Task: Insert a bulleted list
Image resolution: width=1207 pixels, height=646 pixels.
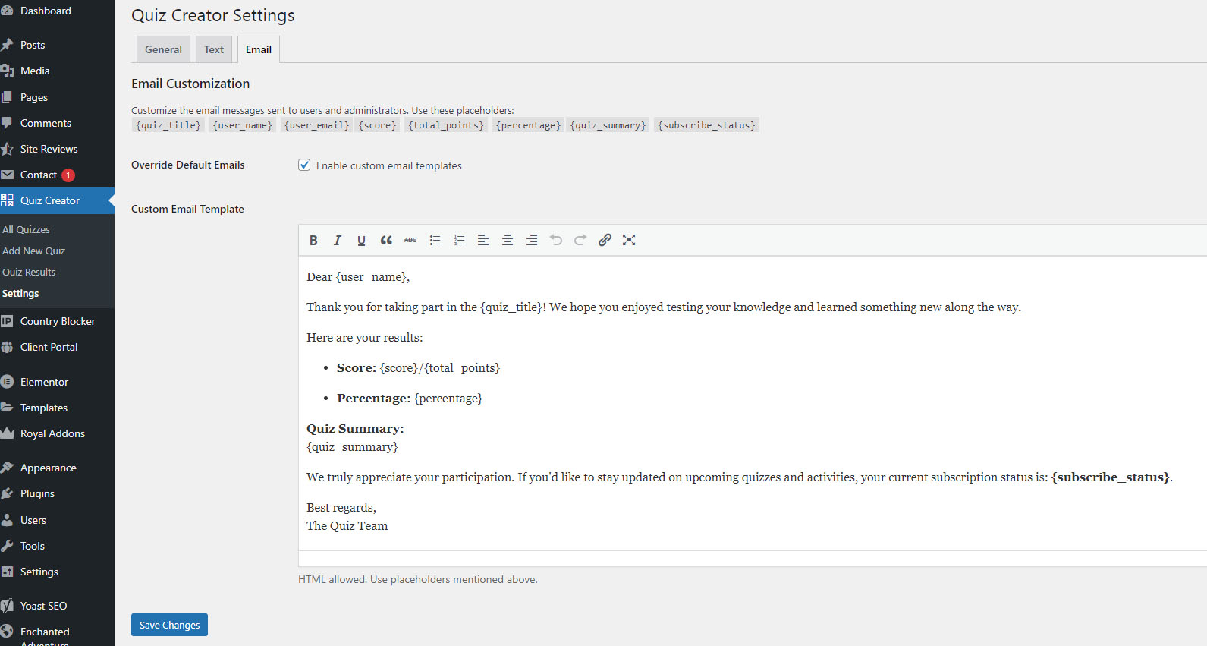Action: coord(435,240)
